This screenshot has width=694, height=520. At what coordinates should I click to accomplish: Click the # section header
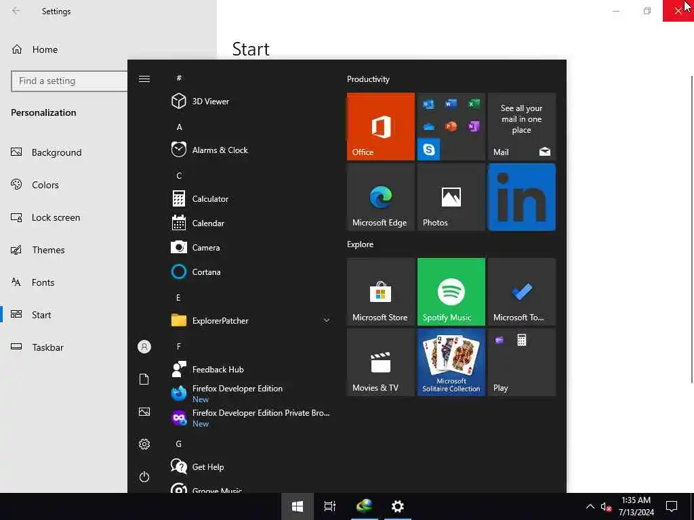click(179, 79)
